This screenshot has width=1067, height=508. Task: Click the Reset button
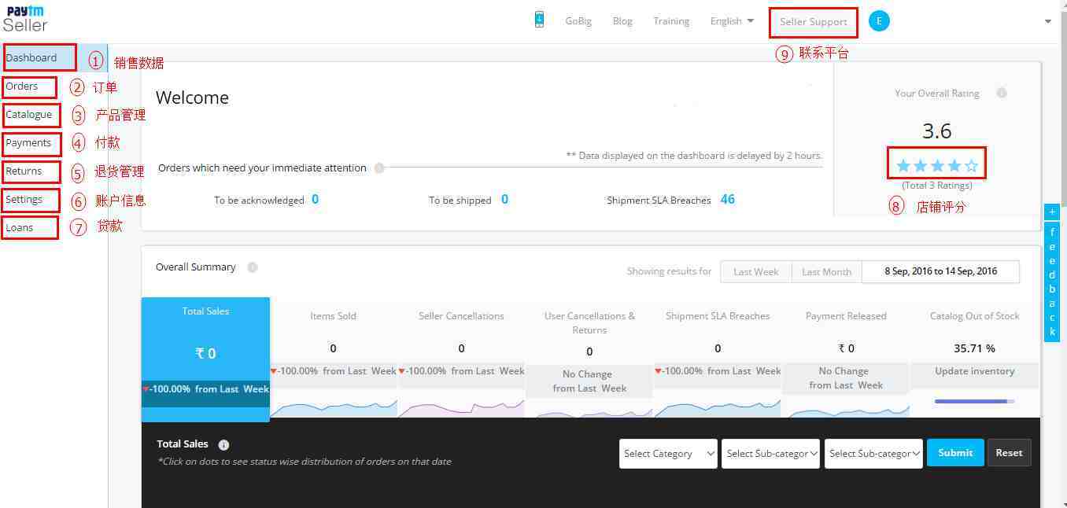[1009, 453]
